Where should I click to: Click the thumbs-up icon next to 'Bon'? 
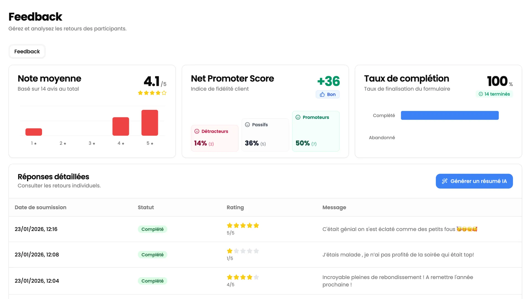[322, 94]
